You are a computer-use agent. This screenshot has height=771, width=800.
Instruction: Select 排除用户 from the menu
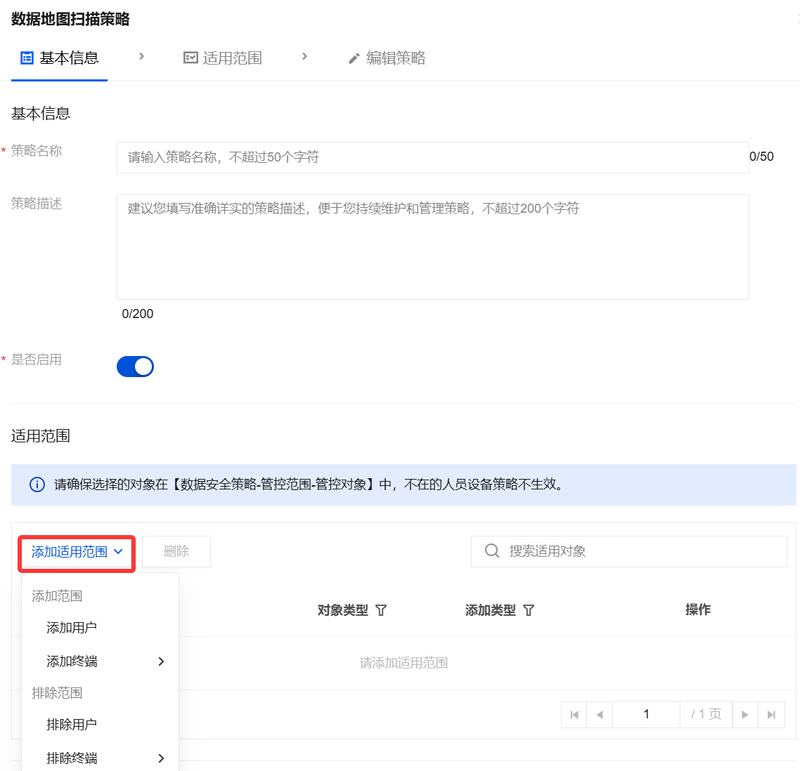point(72,725)
